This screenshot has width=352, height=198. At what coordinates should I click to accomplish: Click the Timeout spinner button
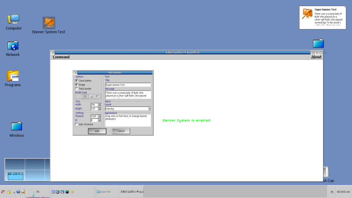tap(99, 116)
